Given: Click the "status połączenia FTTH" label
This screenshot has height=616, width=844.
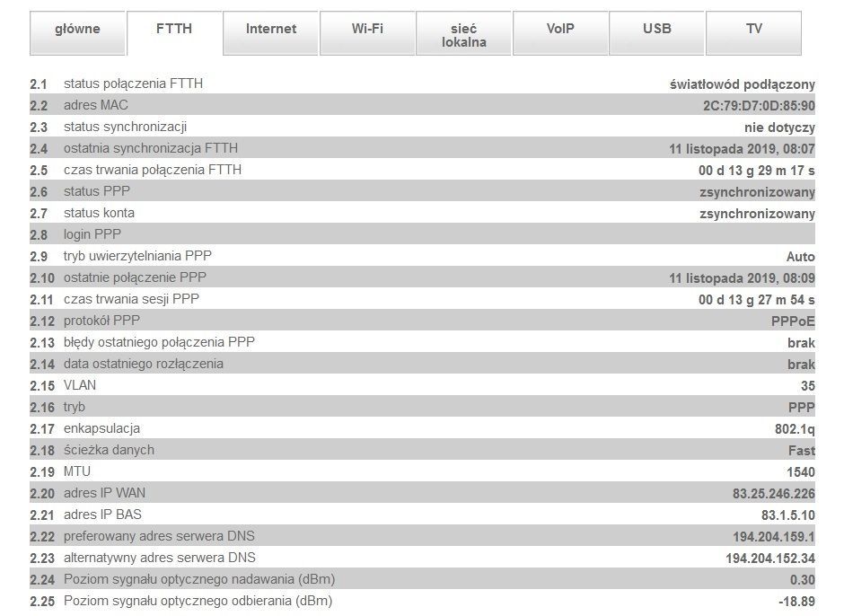Looking at the screenshot, I should (x=133, y=84).
